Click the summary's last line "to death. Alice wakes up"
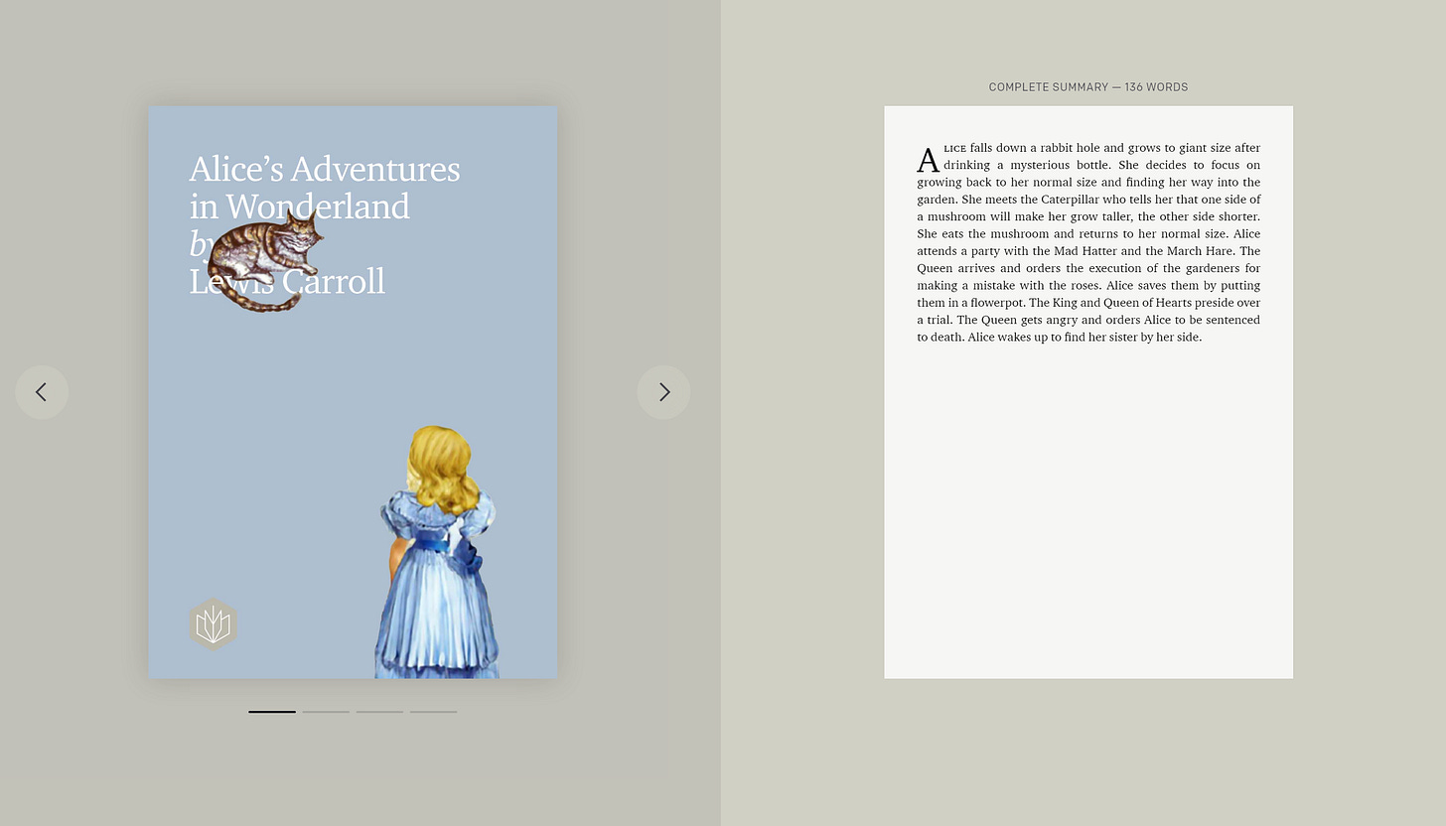The width and height of the screenshot is (1446, 826). point(1059,338)
